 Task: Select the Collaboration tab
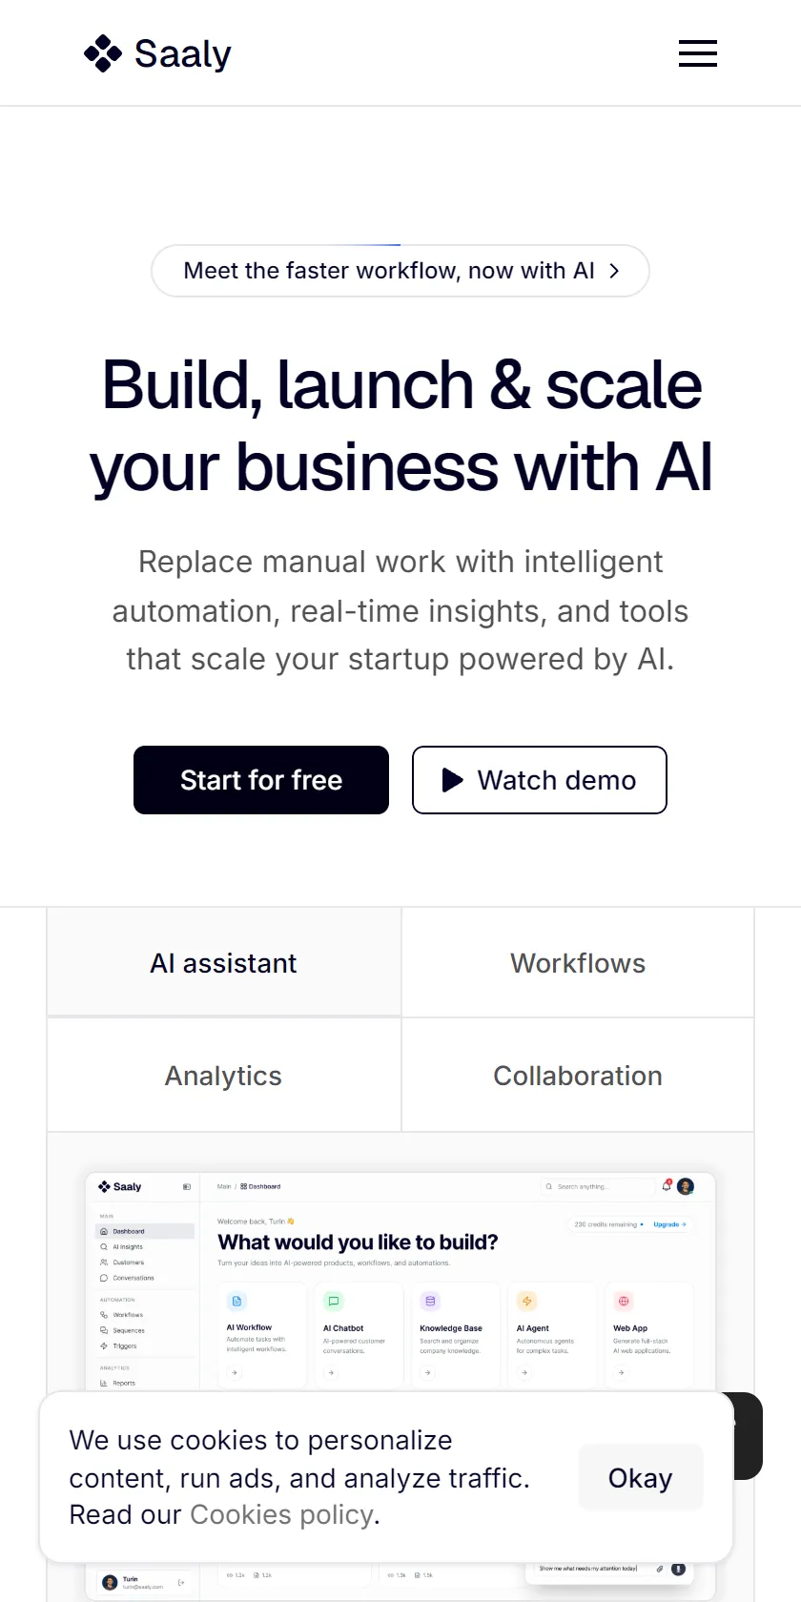point(578,1076)
